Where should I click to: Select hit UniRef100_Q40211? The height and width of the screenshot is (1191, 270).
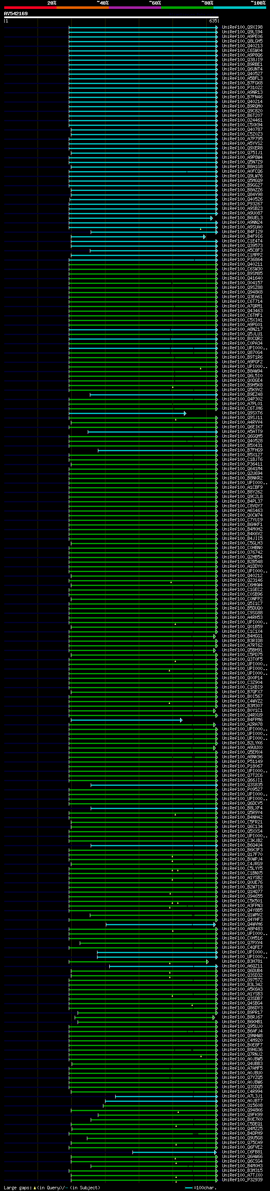point(242,264)
